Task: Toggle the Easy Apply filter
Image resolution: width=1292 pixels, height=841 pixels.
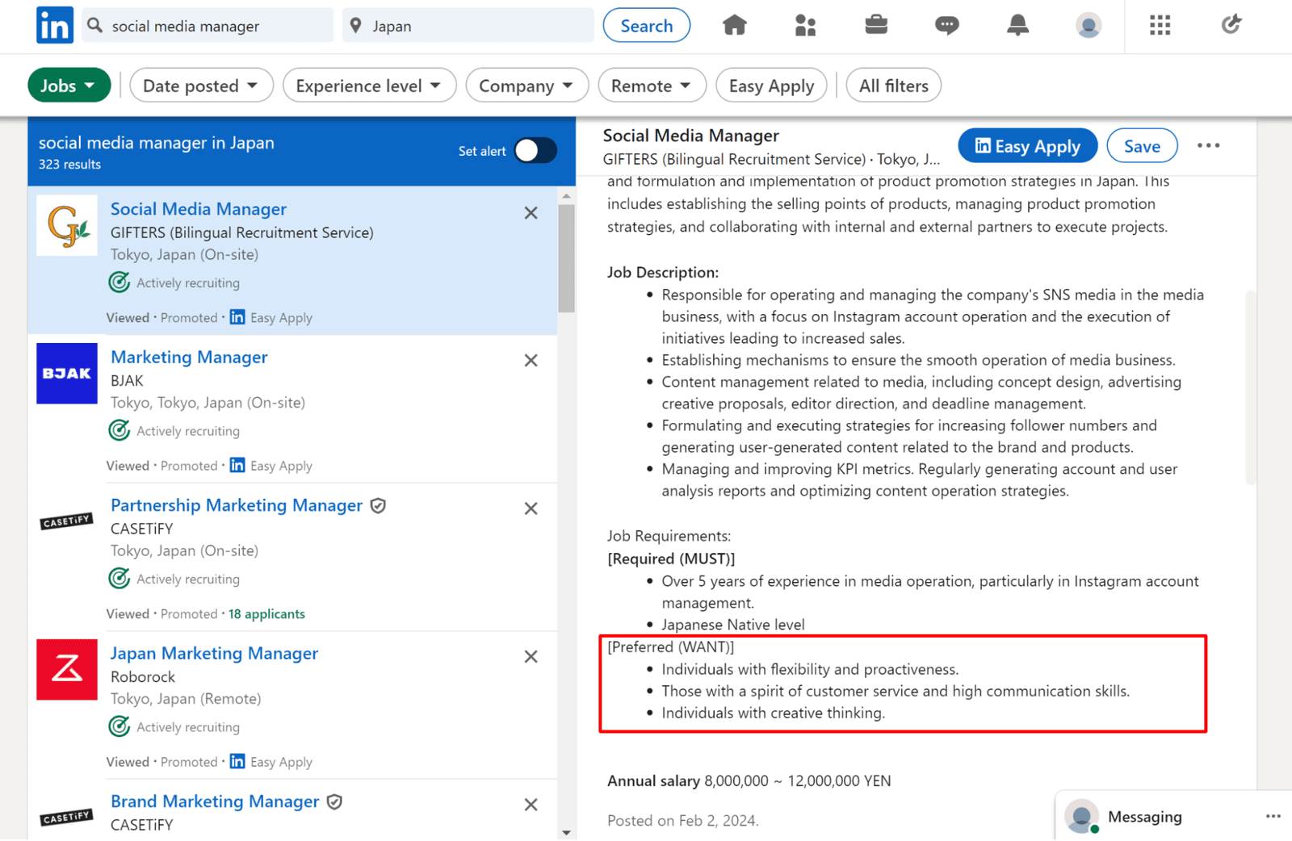Action: pyautogui.click(x=771, y=86)
